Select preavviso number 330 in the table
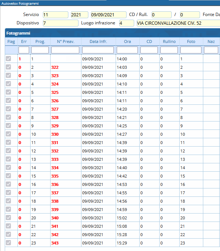The image size is (220, 251). coord(55,134)
